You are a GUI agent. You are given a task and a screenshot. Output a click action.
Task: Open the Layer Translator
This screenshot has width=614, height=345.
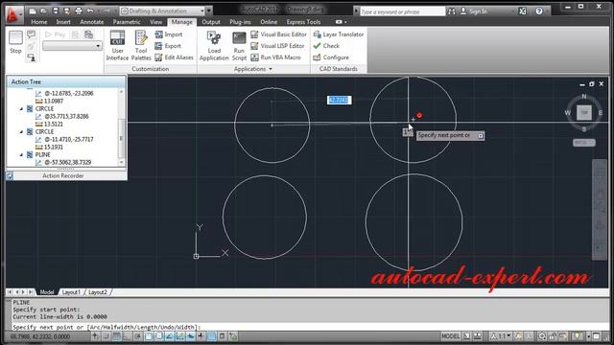coord(339,34)
